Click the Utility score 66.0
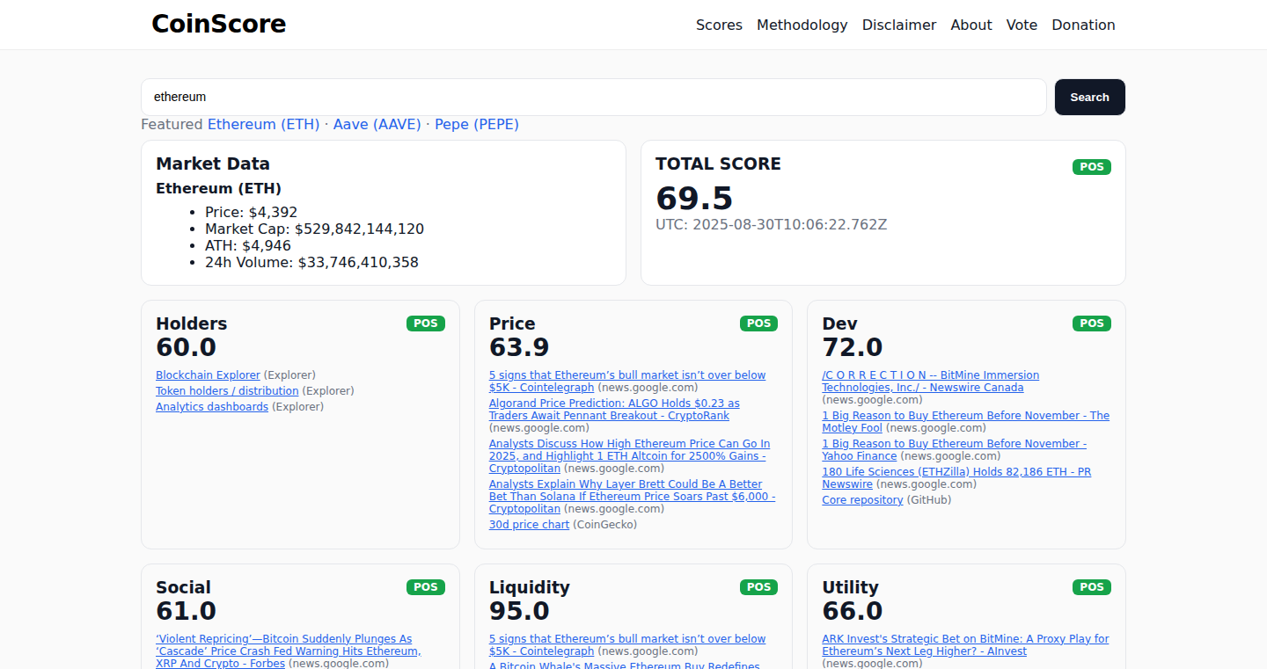 852,611
